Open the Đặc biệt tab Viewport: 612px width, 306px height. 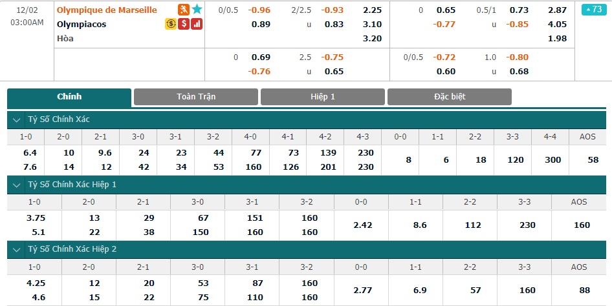[450, 97]
